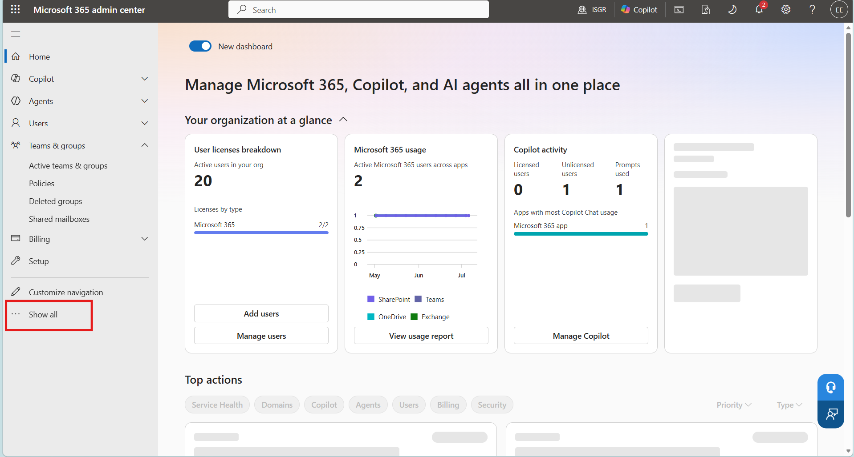Viewport: 854px width, 457px height.
Task: Select the Users filter chip
Action: point(409,405)
